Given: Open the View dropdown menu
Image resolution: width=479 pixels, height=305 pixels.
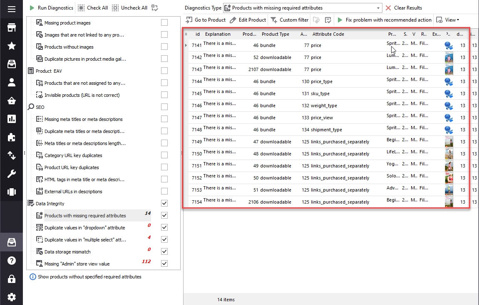Looking at the screenshot, I should (448, 20).
